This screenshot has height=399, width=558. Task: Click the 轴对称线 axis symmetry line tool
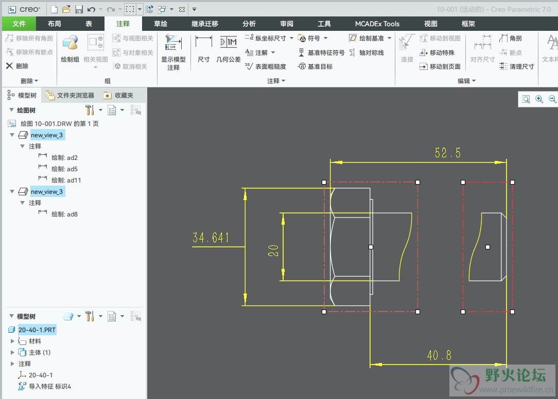coord(367,52)
